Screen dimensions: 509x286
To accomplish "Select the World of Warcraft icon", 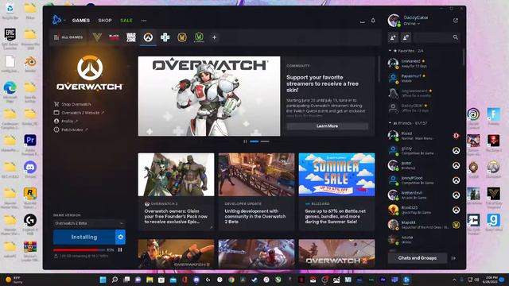I will [182, 37].
